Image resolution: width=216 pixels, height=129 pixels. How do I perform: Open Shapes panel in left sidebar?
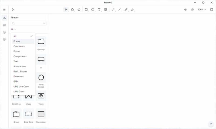point(4,18)
